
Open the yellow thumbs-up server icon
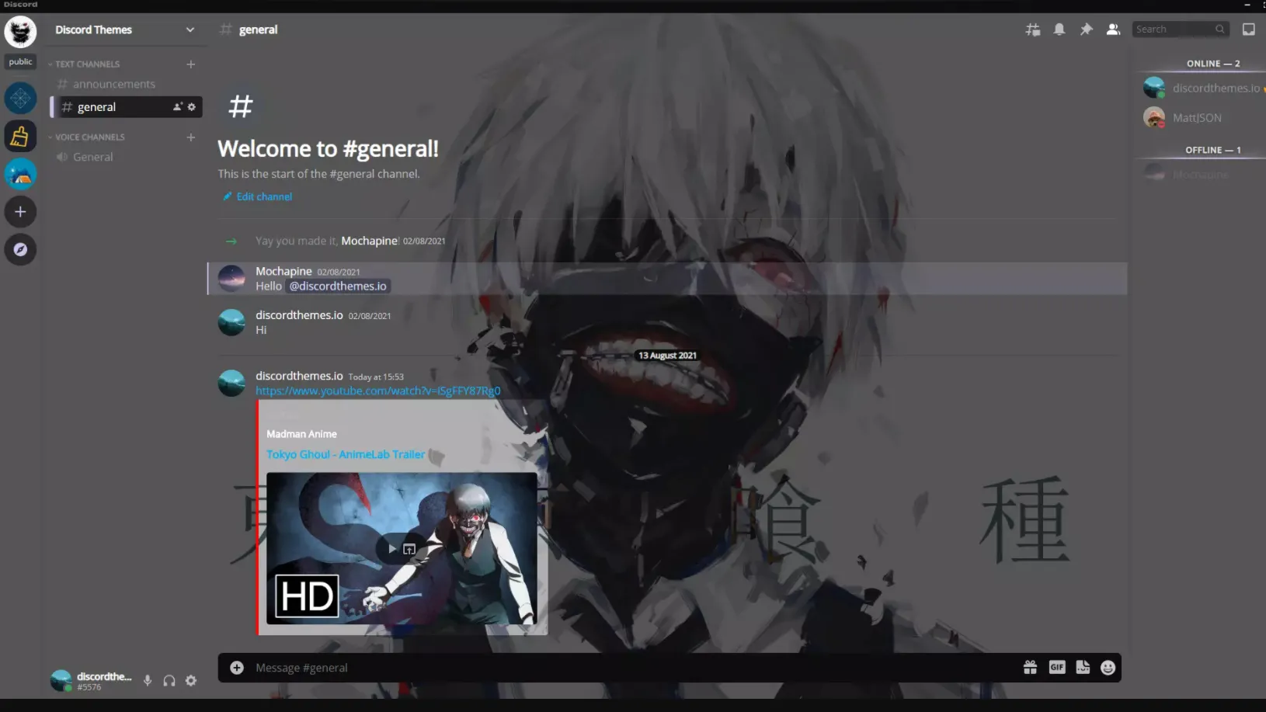(x=20, y=137)
